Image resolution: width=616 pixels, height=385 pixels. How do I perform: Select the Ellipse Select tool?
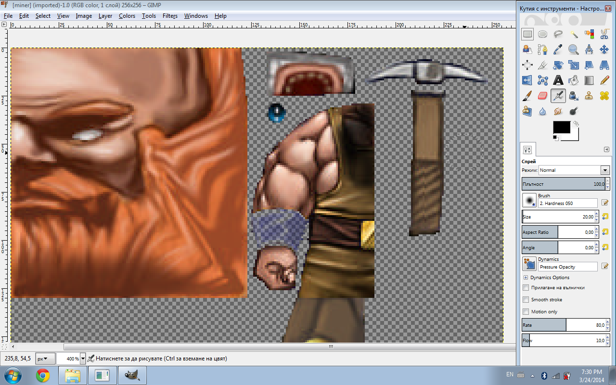point(543,34)
